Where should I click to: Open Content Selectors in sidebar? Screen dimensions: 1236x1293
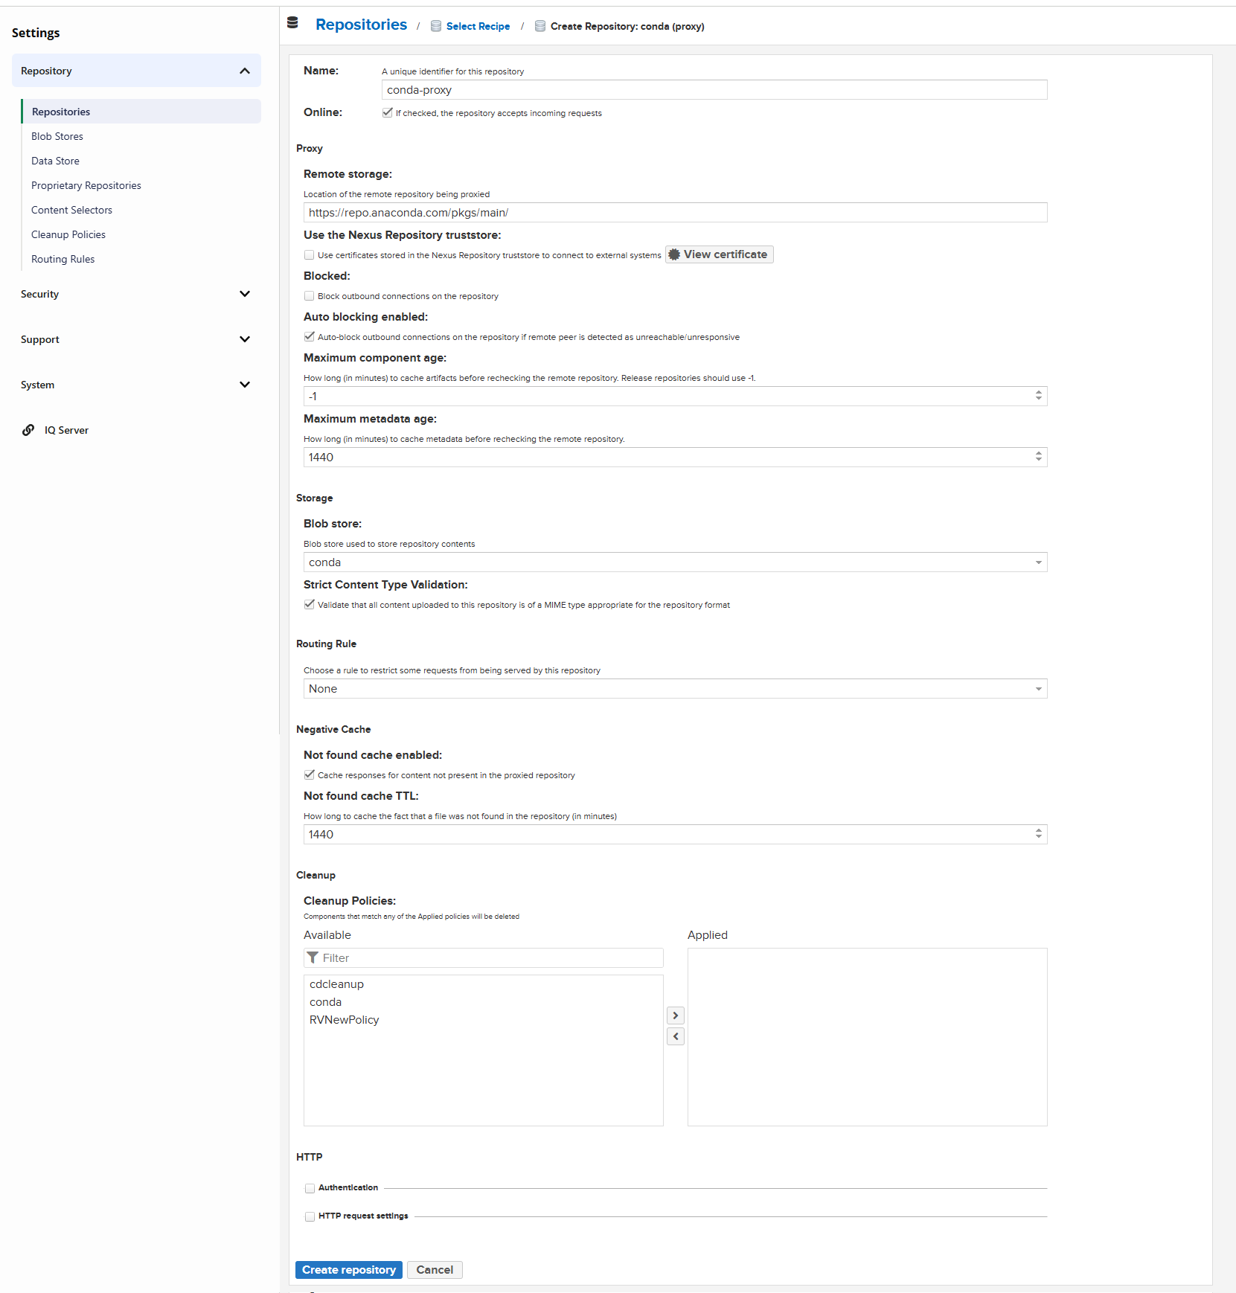coord(71,210)
